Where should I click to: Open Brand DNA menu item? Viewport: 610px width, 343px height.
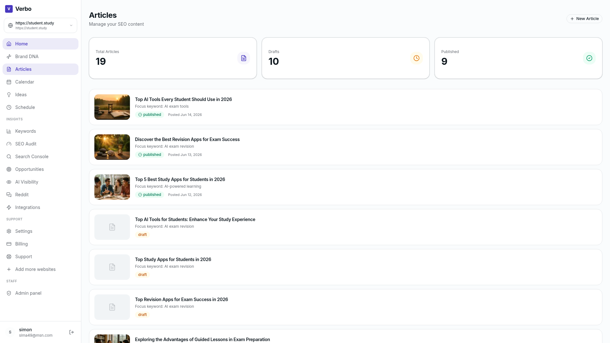tap(40, 57)
